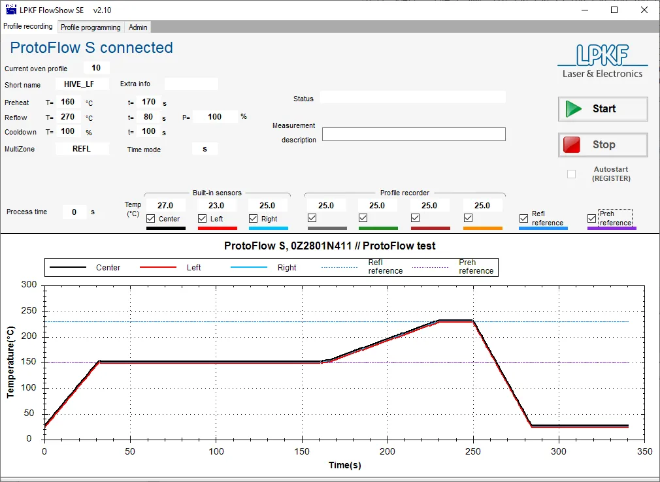Disable the Refl reference checkbox

tap(523, 218)
